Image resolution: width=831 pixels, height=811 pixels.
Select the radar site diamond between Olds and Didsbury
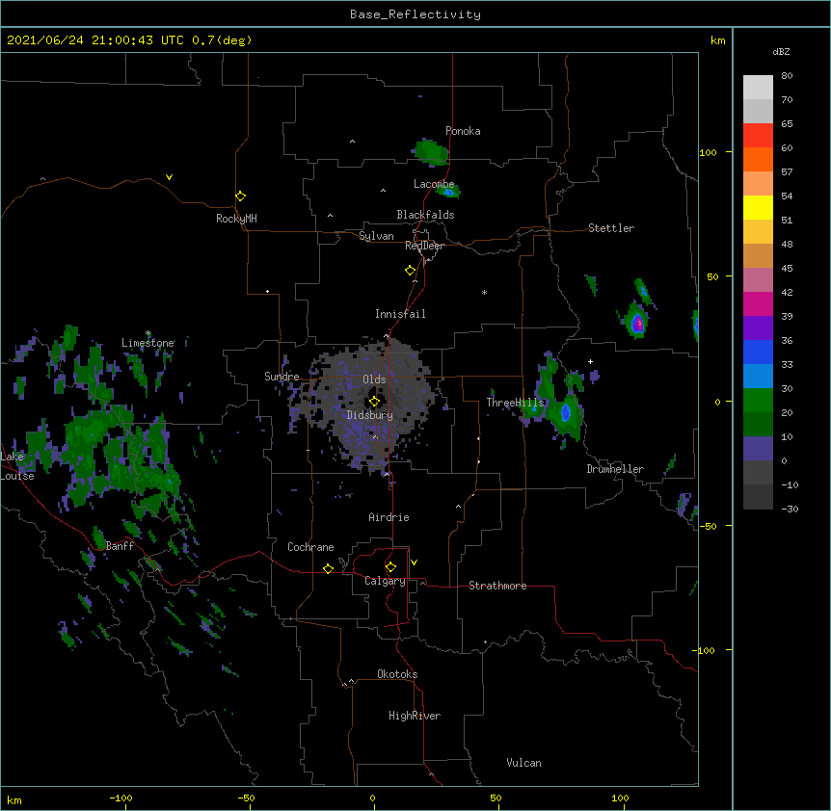coord(374,402)
